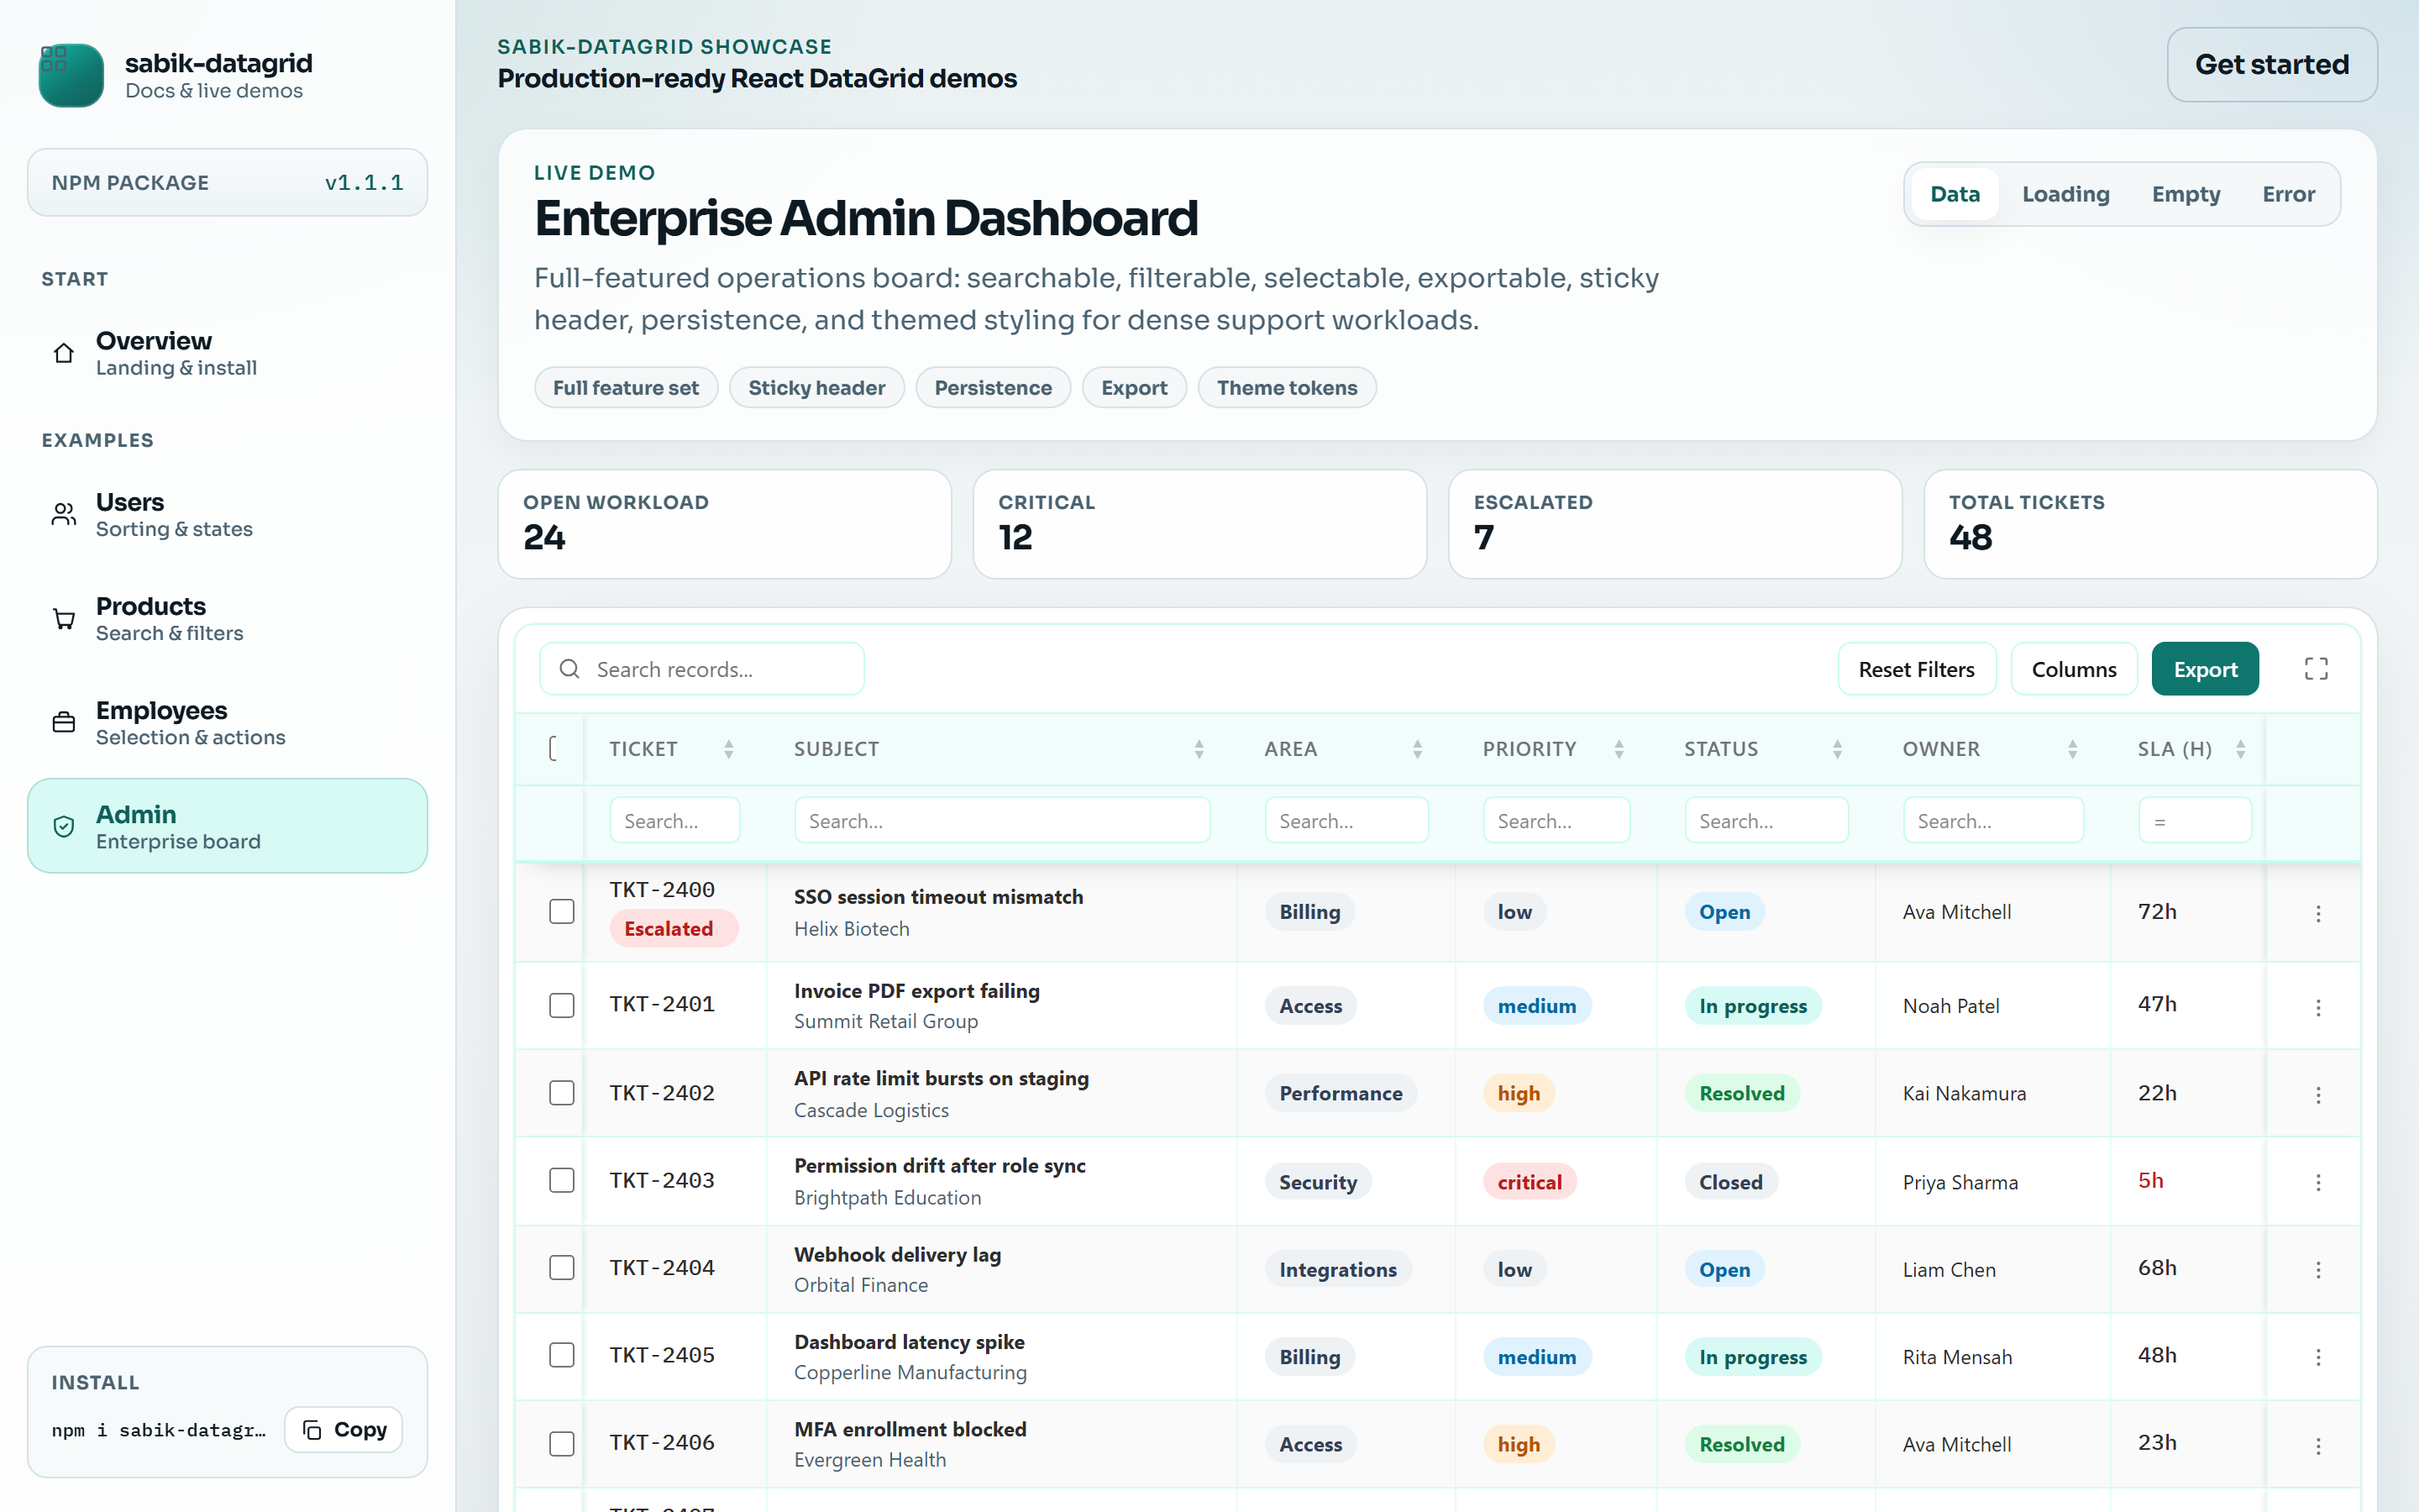The image size is (2419, 1512).
Task: Click the Admin shield icon
Action: [x=64, y=827]
